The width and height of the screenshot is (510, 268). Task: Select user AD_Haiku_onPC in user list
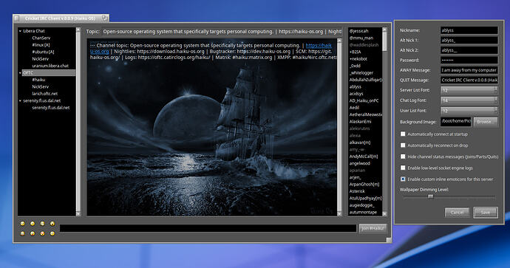point(364,100)
